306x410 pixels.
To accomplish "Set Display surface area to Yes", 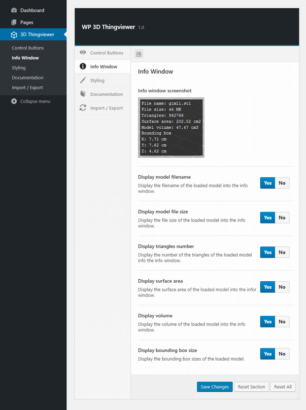I will pos(268,287).
